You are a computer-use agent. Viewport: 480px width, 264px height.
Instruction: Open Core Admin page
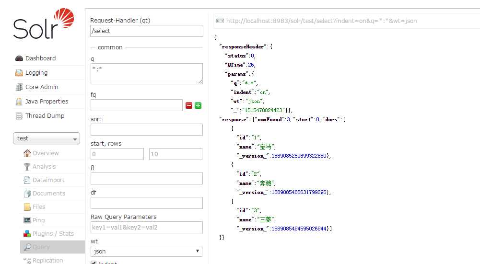42,87
